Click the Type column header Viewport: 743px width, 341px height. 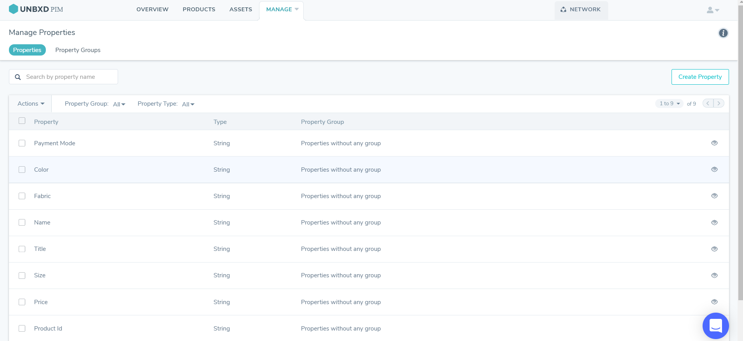220,122
